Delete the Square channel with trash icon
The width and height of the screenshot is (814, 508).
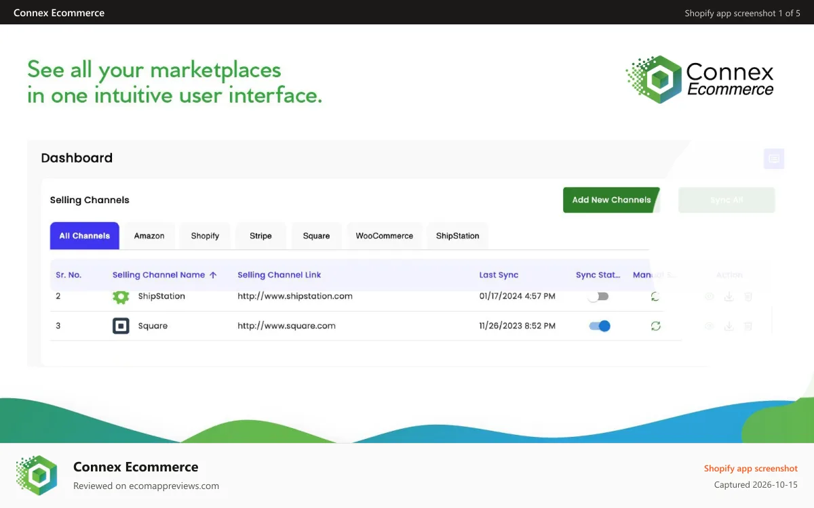(x=748, y=326)
